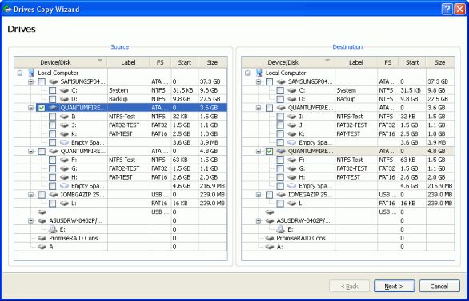Click Source FS column header
Image resolution: width=469 pixels, height=301 pixels.
160,62
